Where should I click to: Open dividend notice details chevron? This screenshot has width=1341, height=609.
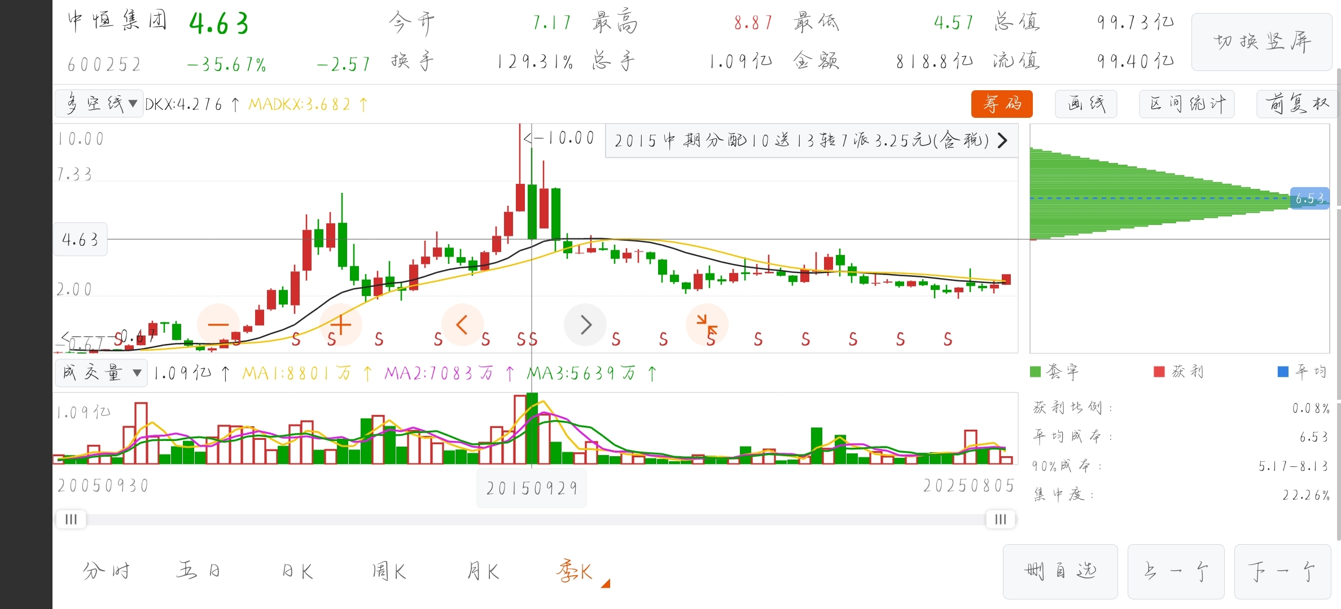click(1002, 140)
